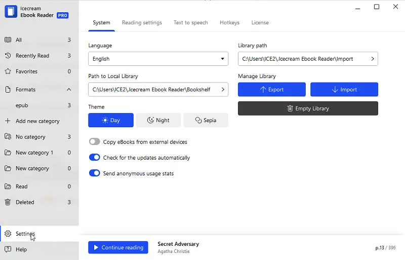Open the Text to speech tab

click(x=191, y=23)
